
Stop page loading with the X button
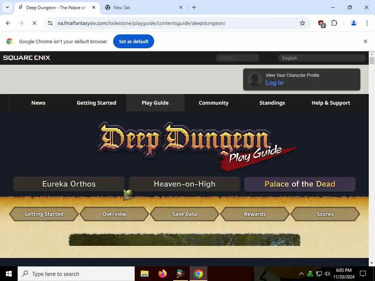tap(34, 23)
